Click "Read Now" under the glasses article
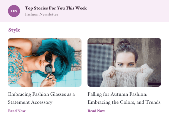This screenshot has width=169, height=119. point(17,111)
